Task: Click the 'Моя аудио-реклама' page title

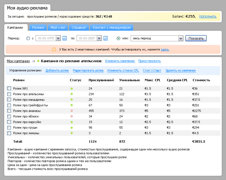Action: pyautogui.click(x=27, y=8)
